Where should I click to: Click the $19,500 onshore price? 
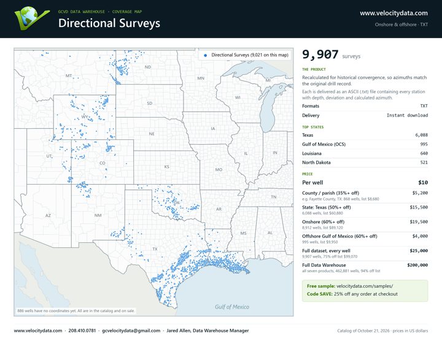(419, 222)
